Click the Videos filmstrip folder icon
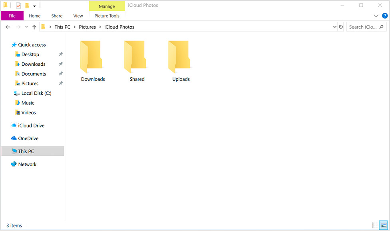This screenshot has width=390, height=231. (18, 112)
